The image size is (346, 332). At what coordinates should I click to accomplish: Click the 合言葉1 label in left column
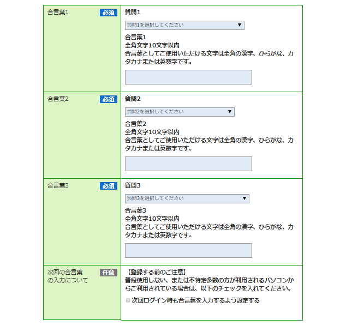(58, 13)
